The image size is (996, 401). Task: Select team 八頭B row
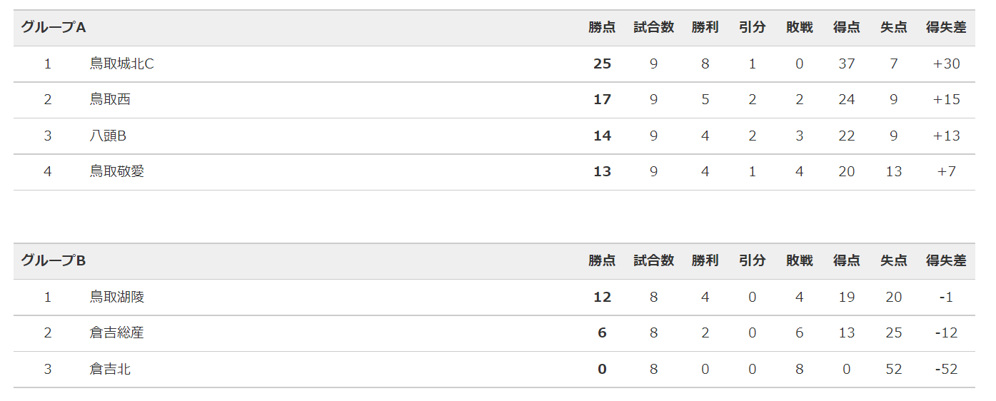click(x=494, y=136)
